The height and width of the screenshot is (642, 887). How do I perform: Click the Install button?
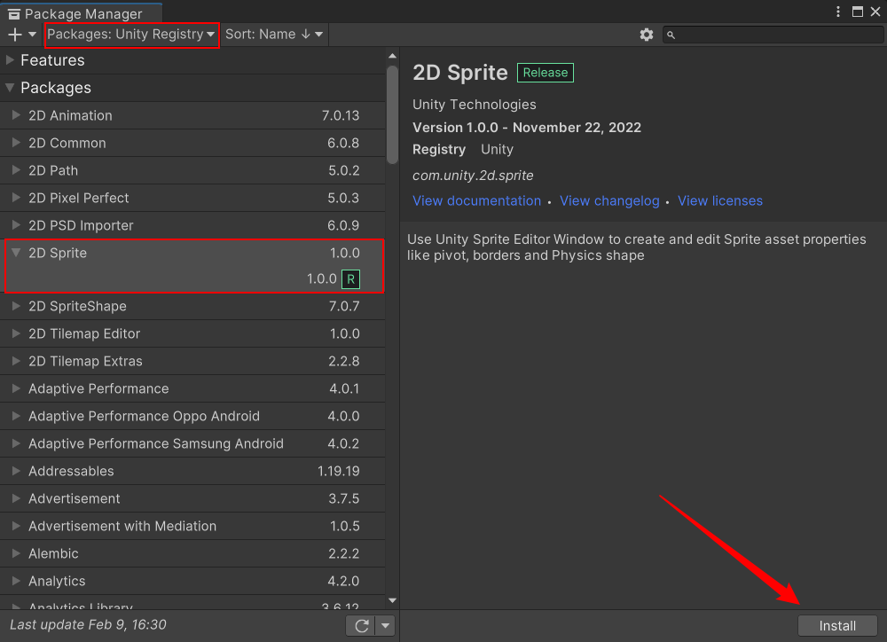[837, 626]
